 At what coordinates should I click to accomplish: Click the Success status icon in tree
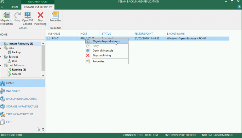click(9, 74)
